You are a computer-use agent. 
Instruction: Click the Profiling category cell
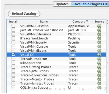[x=74, y=38]
